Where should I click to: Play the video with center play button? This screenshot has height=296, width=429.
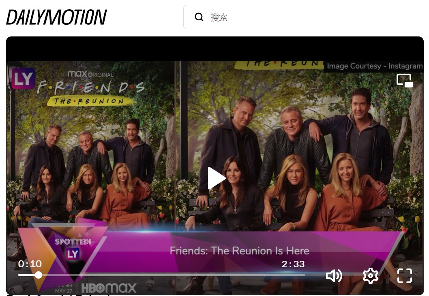(x=216, y=178)
